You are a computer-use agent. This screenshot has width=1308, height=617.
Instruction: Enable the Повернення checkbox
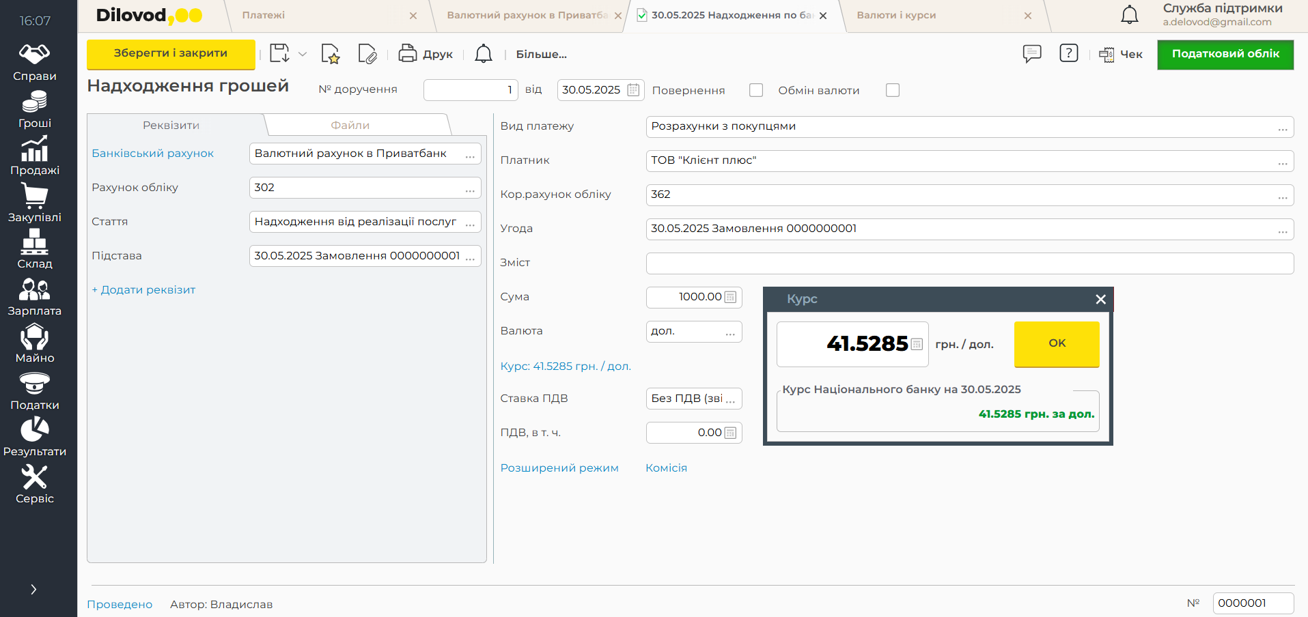(755, 90)
